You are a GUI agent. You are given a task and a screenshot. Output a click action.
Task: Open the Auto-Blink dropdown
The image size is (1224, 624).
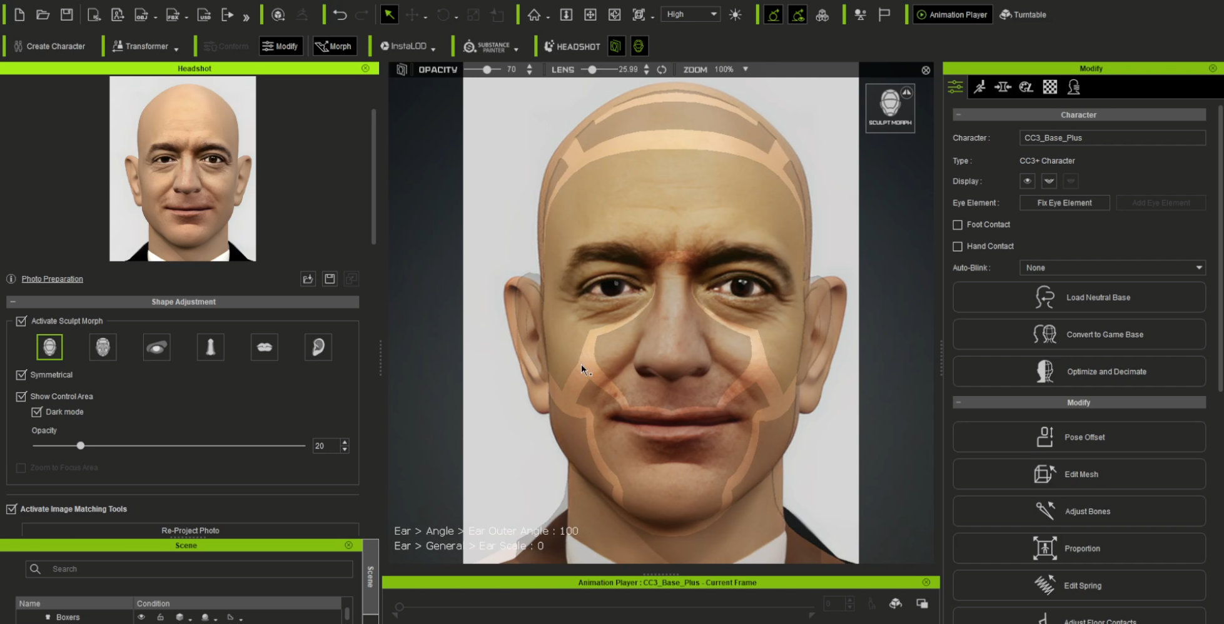pyautogui.click(x=1113, y=268)
